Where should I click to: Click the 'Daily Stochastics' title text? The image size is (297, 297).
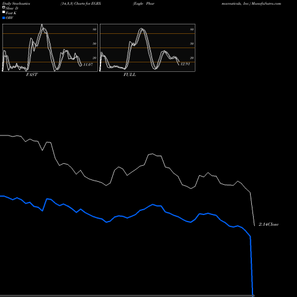[x=16, y=4]
